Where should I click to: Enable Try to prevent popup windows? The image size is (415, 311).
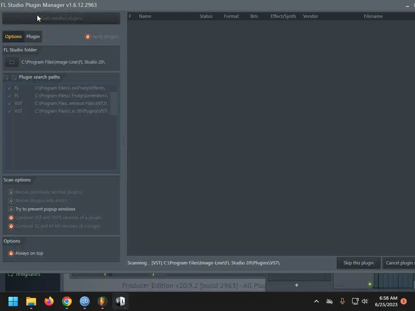click(x=11, y=209)
